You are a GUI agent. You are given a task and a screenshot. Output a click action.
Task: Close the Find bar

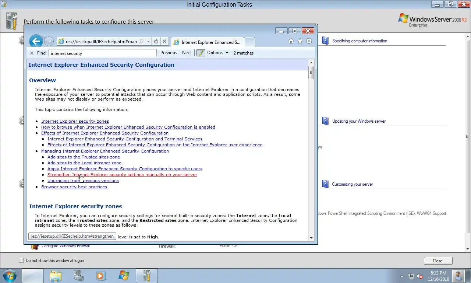tap(32, 53)
